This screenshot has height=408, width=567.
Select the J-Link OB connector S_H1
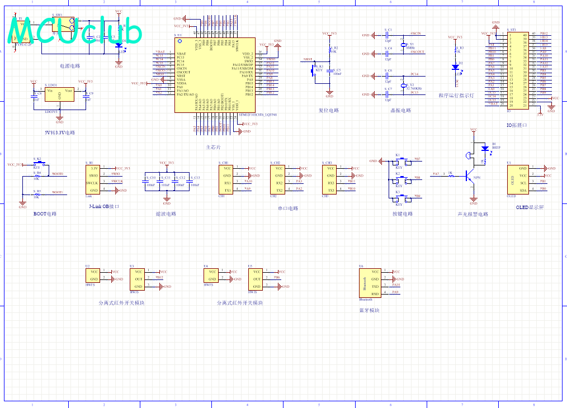[93, 179]
